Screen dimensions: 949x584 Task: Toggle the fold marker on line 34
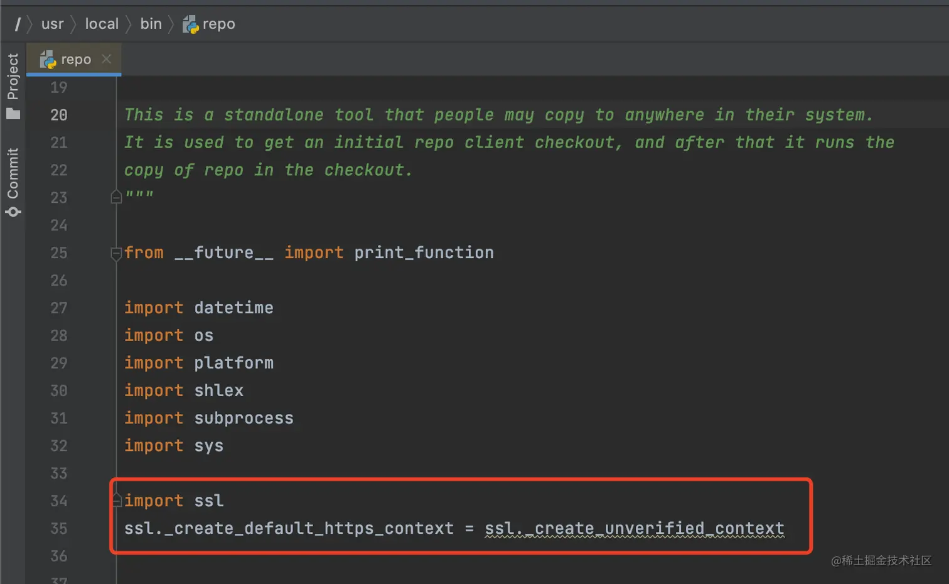[116, 500]
